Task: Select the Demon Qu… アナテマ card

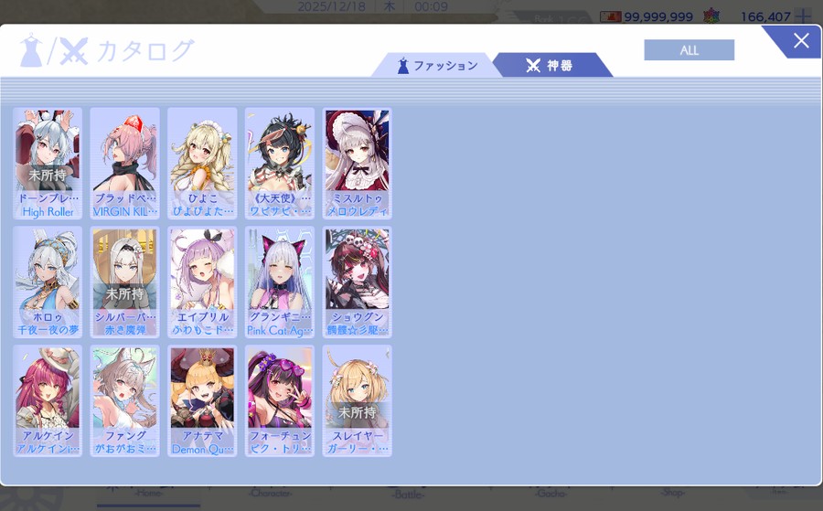Action: [x=202, y=400]
